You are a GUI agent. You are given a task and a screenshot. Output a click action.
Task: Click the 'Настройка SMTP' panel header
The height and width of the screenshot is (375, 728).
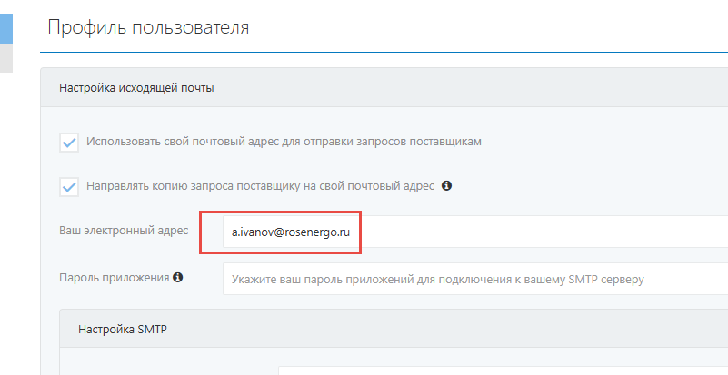[x=394, y=329]
